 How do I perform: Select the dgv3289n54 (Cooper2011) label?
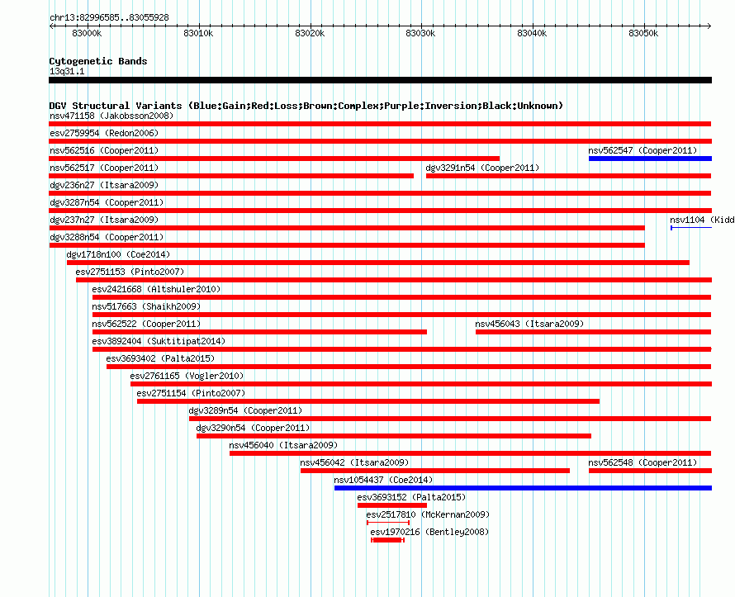click(x=245, y=410)
